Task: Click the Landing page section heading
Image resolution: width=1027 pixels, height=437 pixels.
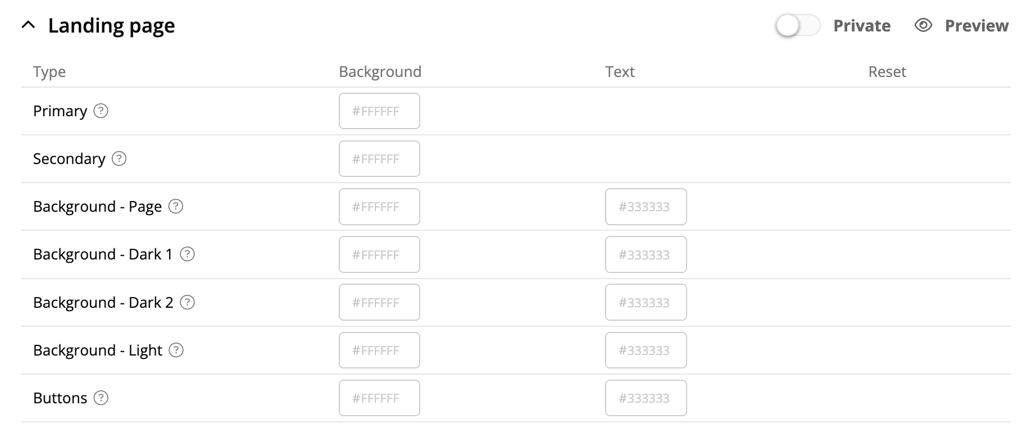Action: click(111, 25)
